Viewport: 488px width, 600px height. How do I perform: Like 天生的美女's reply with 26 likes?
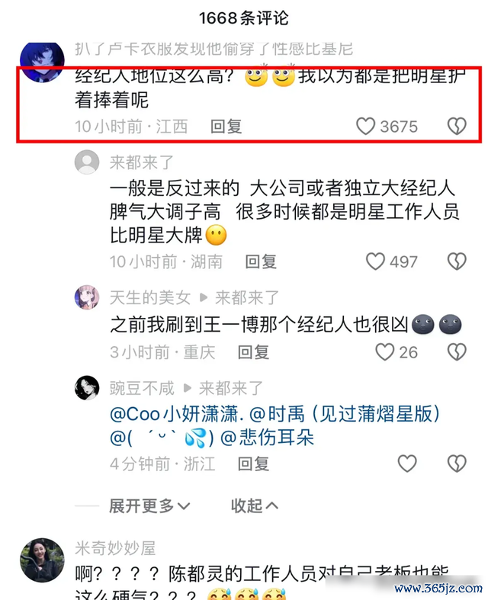(384, 352)
